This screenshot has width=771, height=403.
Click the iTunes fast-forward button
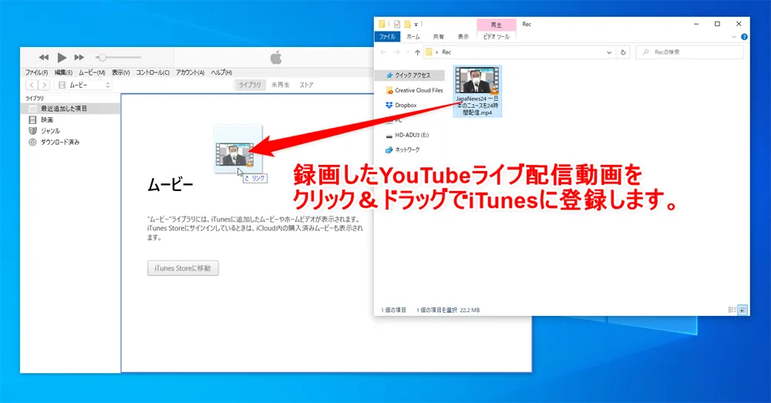click(79, 58)
